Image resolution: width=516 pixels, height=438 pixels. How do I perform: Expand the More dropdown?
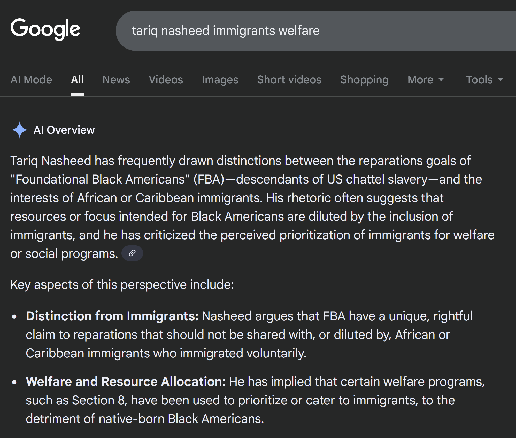point(425,80)
